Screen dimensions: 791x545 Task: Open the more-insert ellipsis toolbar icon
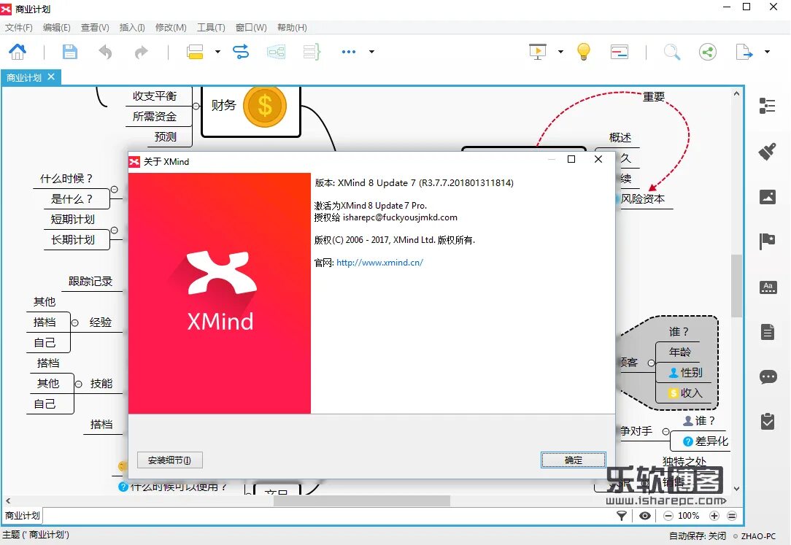[x=349, y=51]
